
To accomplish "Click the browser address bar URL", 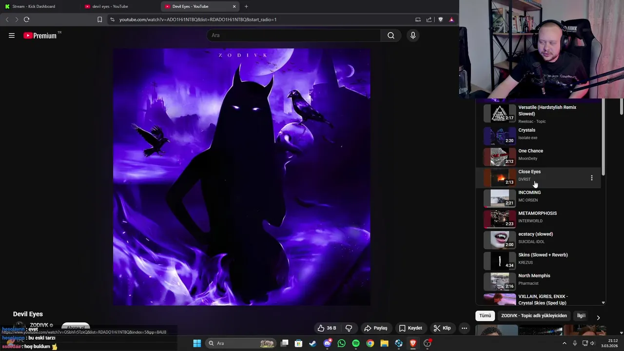I will pos(198,19).
